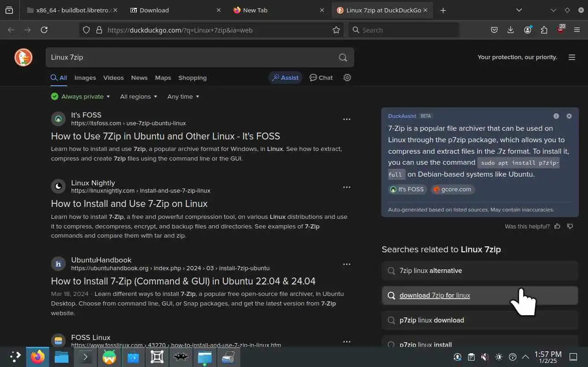Open It's FOSS source chip in DuckAssist
The height and width of the screenshot is (367, 588).
click(407, 189)
